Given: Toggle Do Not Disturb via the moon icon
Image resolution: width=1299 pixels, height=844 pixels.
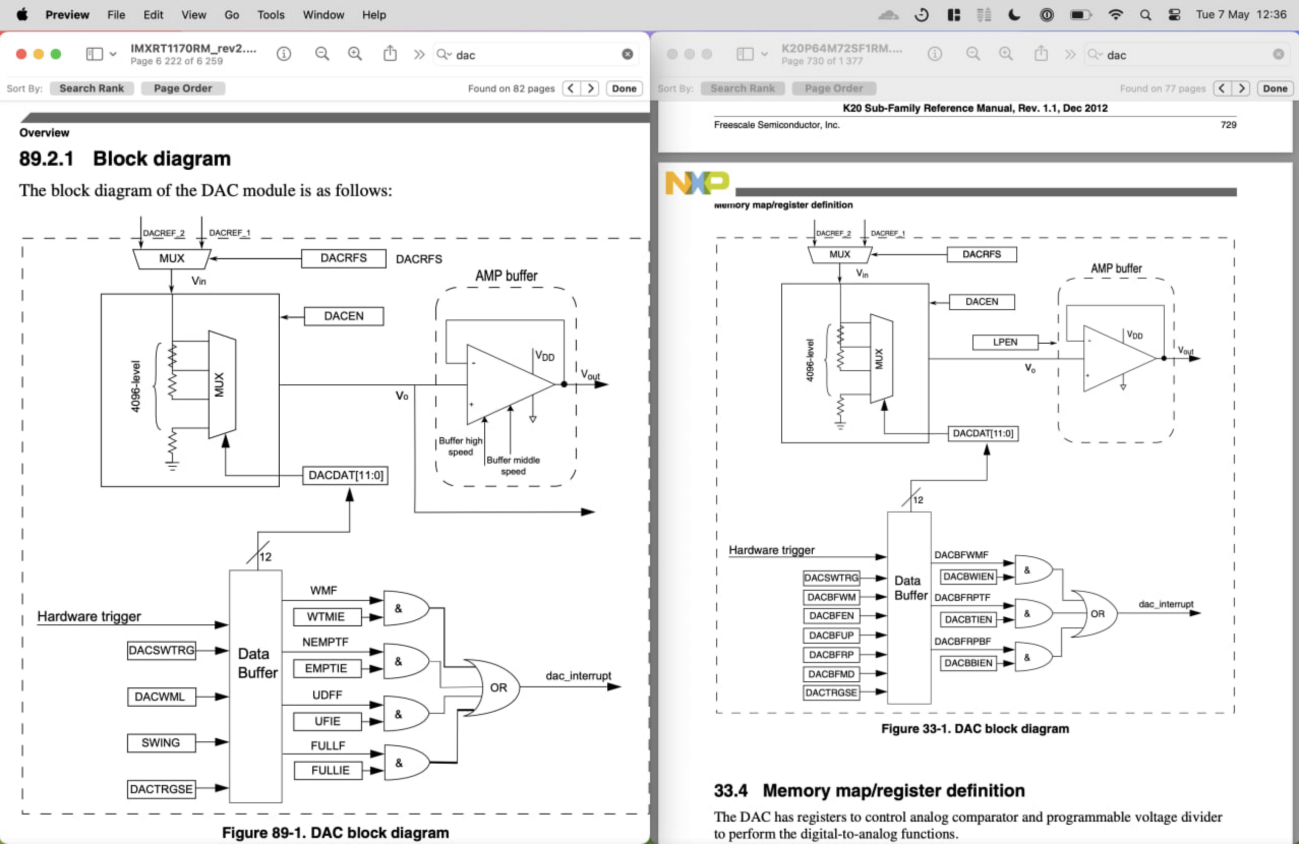Looking at the screenshot, I should click(1014, 15).
